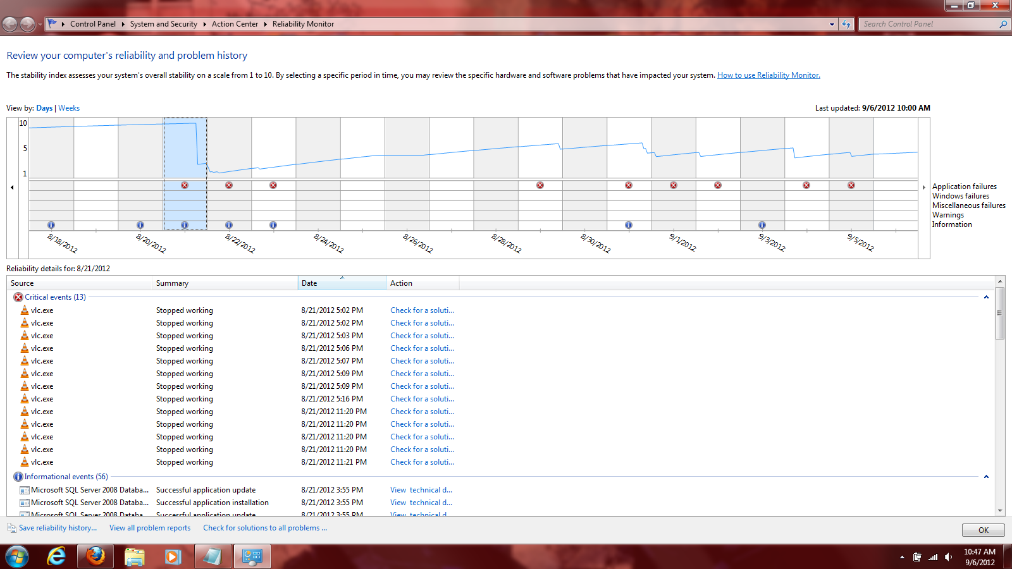The height and width of the screenshot is (569, 1012).
Task: Click the volume speaker icon in system tray
Action: [x=948, y=557]
